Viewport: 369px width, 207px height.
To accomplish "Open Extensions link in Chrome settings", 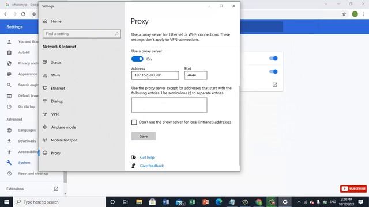I will 15,189.
